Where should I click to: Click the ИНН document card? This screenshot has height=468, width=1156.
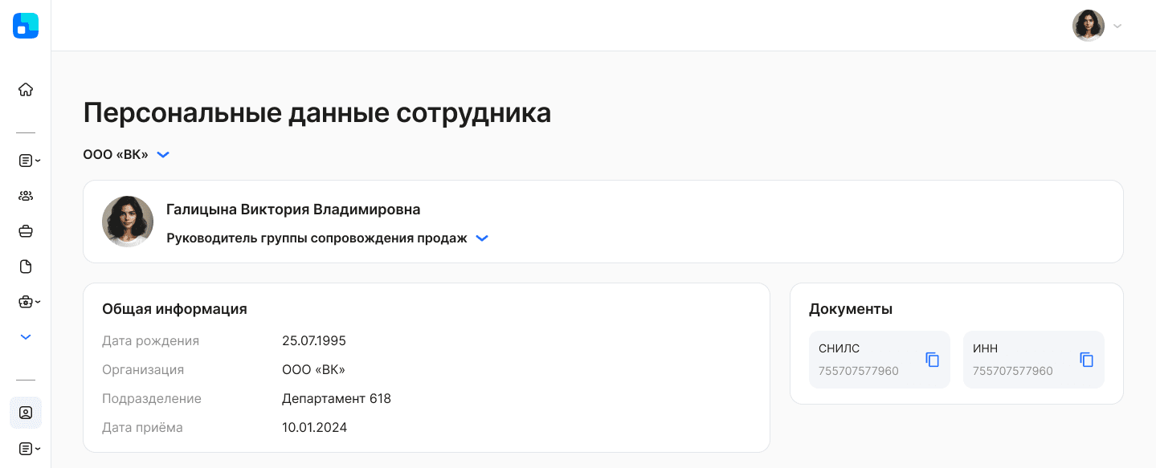tap(1034, 360)
